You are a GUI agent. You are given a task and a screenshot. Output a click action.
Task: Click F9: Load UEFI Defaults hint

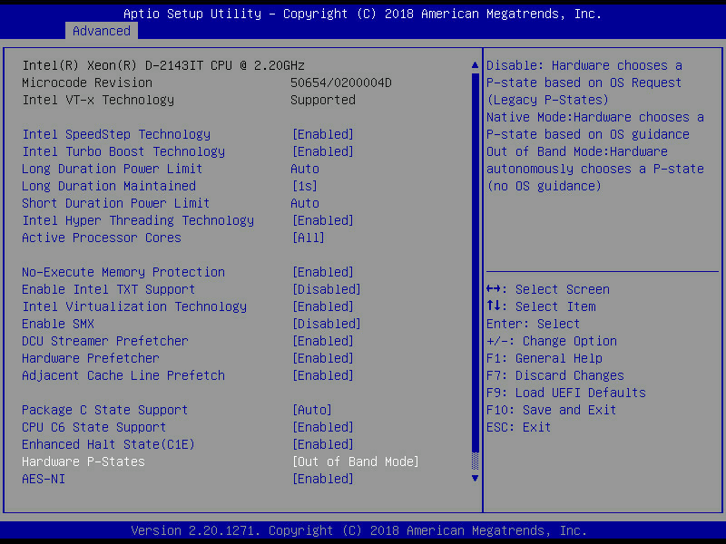tap(566, 393)
